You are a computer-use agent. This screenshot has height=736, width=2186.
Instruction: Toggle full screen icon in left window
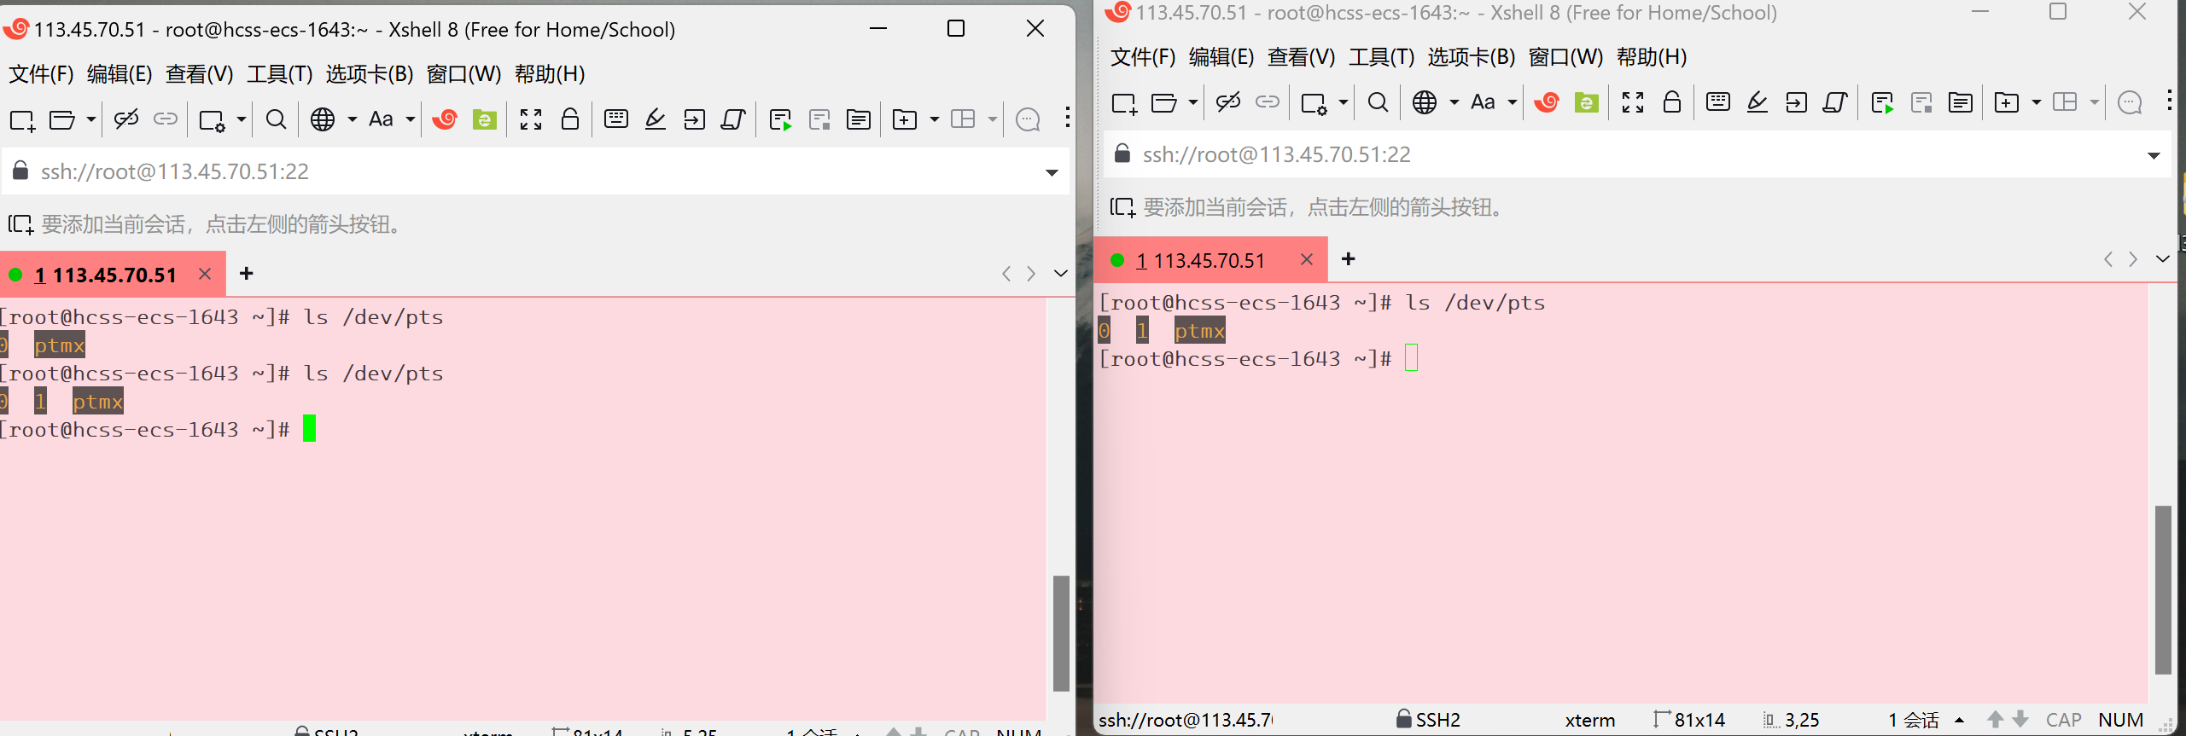click(x=531, y=119)
